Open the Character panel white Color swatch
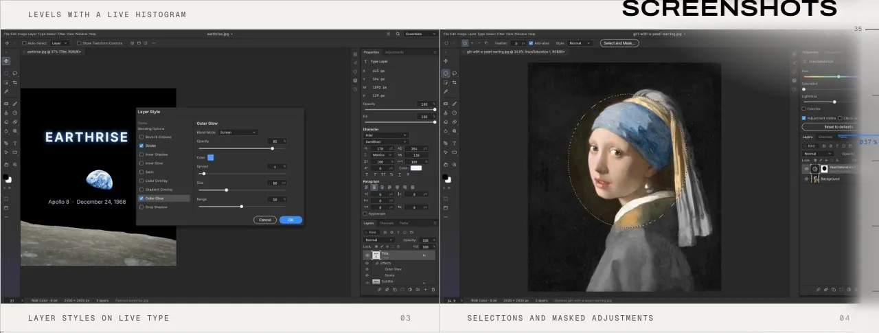The width and height of the screenshot is (879, 333). (x=416, y=168)
